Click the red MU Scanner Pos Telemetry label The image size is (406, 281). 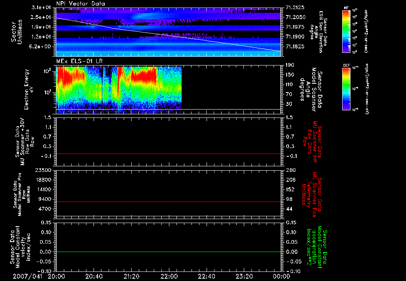[312, 194]
